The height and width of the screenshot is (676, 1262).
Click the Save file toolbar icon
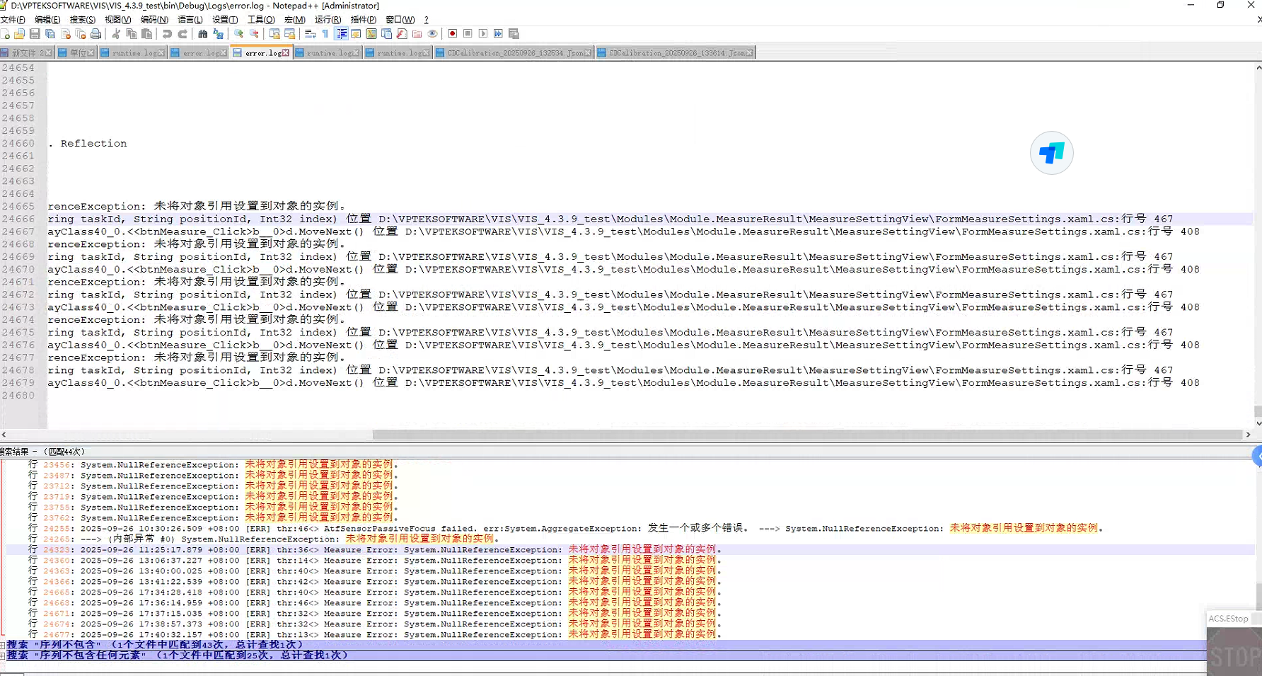35,34
